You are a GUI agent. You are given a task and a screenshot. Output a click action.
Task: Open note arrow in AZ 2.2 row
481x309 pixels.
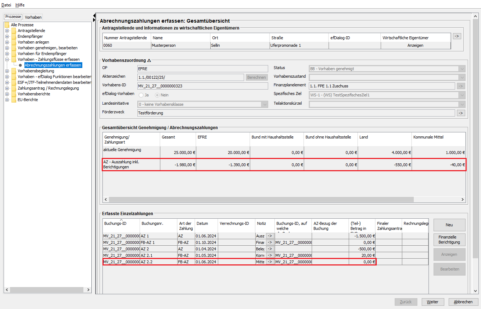(270, 262)
